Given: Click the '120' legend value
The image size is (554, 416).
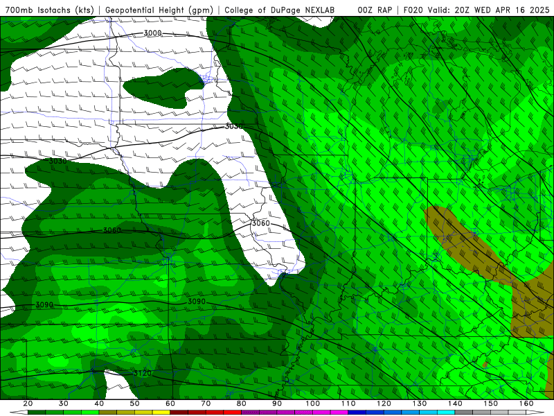Looking at the screenshot, I should point(384,404).
